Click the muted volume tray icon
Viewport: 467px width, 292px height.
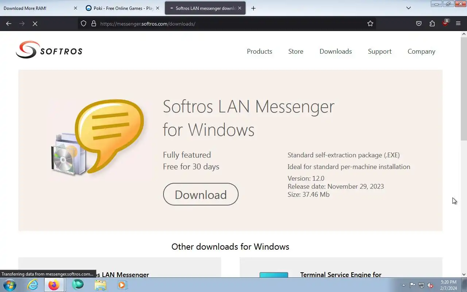[x=430, y=285]
